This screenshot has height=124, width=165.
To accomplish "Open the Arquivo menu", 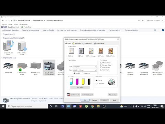I will tap(4, 24).
